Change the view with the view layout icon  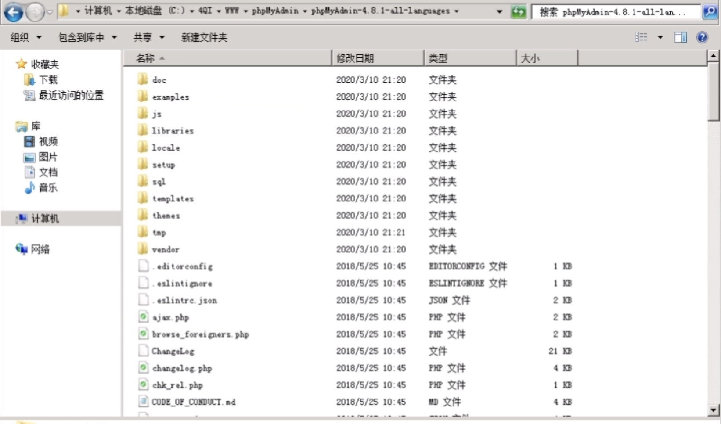pyautogui.click(x=641, y=37)
